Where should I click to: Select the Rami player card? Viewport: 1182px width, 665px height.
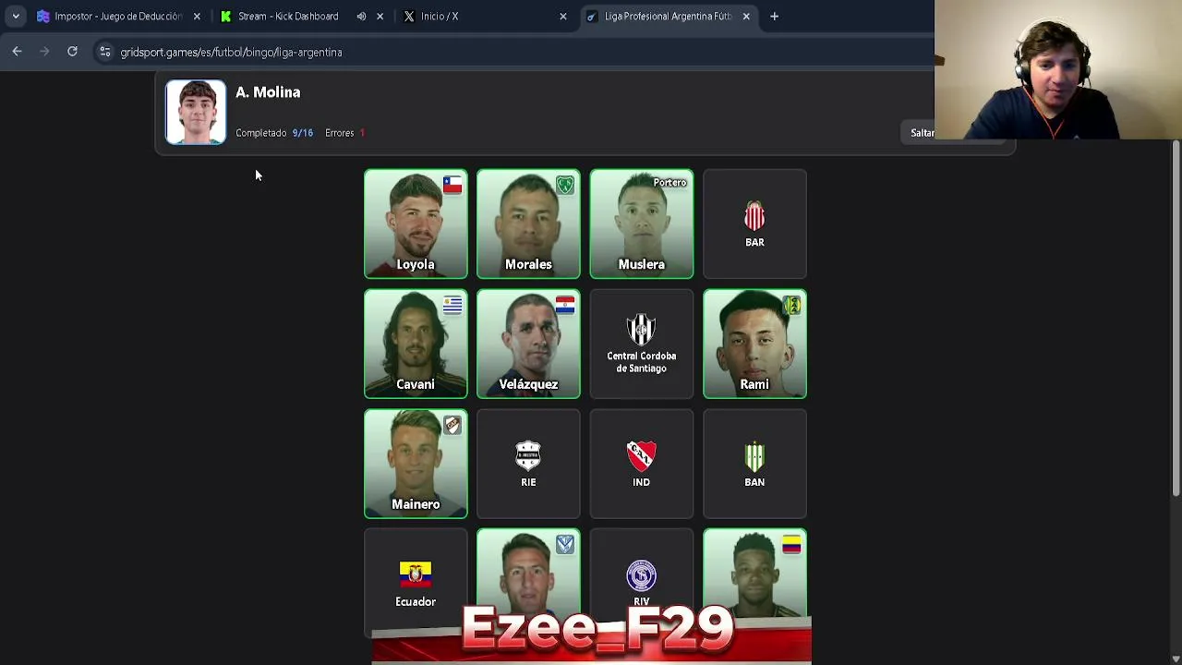point(754,344)
